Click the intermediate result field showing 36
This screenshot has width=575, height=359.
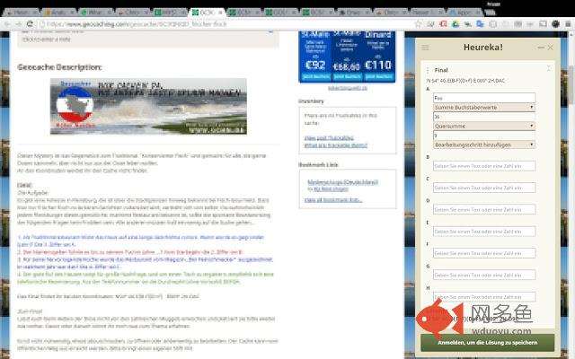[x=484, y=117]
